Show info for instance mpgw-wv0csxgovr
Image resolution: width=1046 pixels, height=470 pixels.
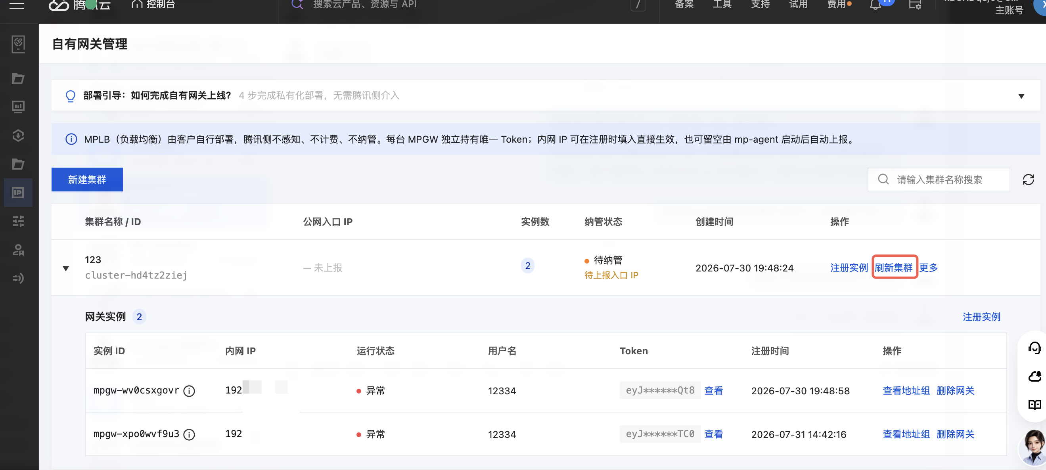pyautogui.click(x=189, y=391)
